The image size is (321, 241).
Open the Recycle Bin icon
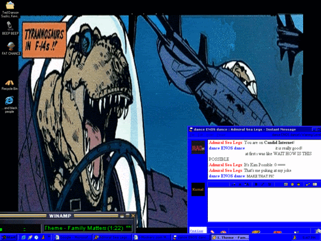pyautogui.click(x=9, y=83)
